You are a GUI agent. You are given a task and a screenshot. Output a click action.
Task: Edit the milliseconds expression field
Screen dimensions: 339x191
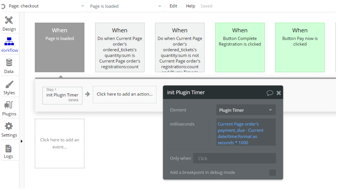coord(246,133)
